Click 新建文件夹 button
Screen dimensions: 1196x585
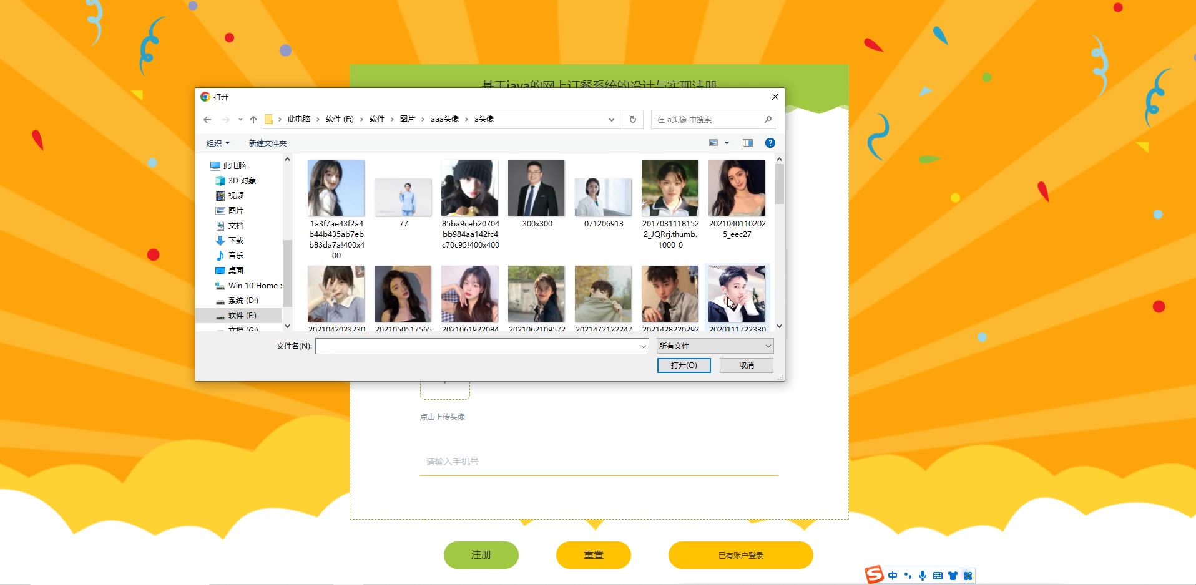click(x=268, y=143)
